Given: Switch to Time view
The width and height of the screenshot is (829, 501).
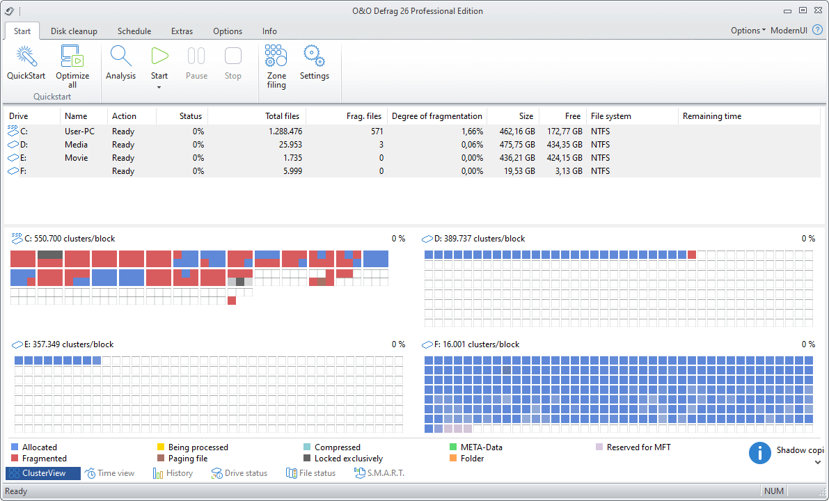Looking at the screenshot, I should click(x=110, y=472).
